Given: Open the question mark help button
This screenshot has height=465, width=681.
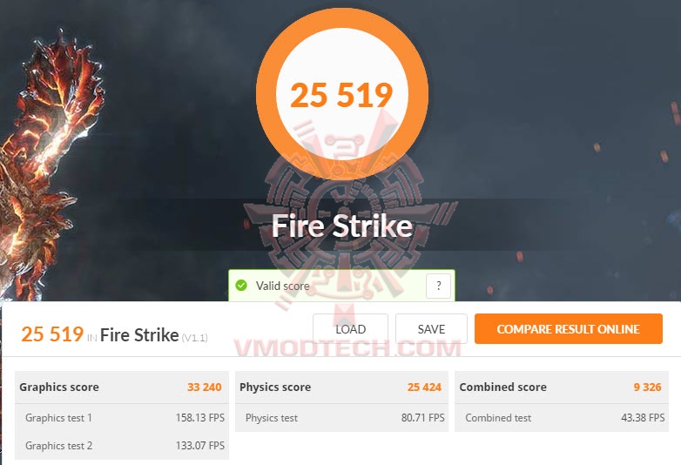Looking at the screenshot, I should (438, 286).
